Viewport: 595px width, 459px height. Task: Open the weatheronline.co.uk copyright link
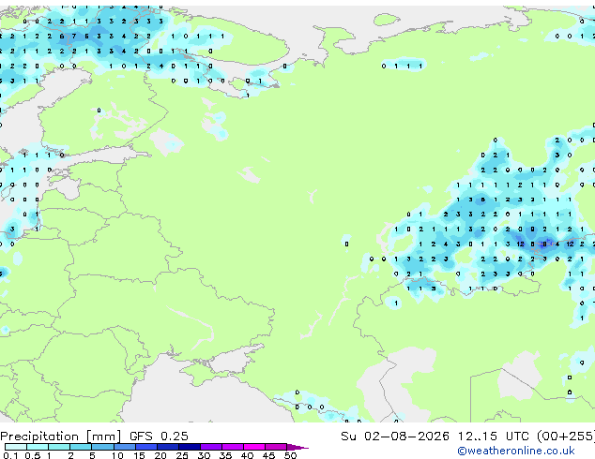(516, 451)
